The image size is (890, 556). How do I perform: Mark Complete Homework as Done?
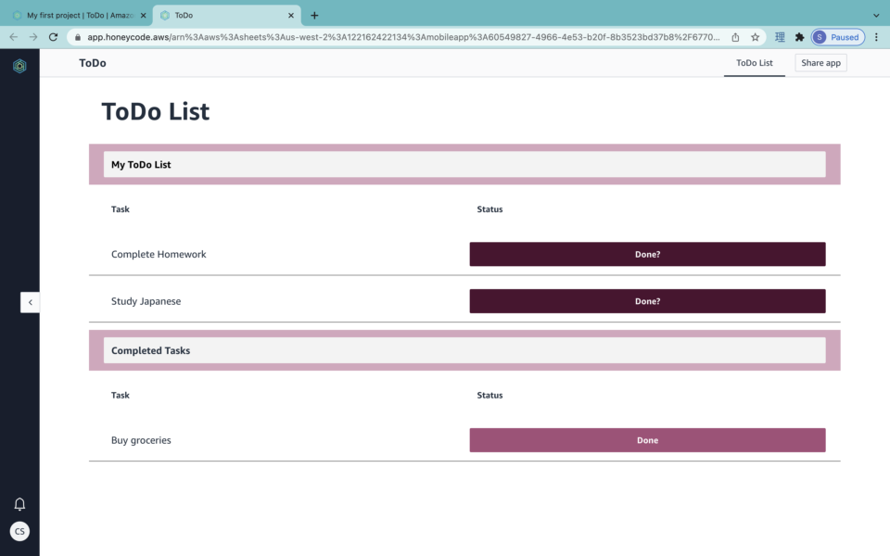(x=647, y=254)
